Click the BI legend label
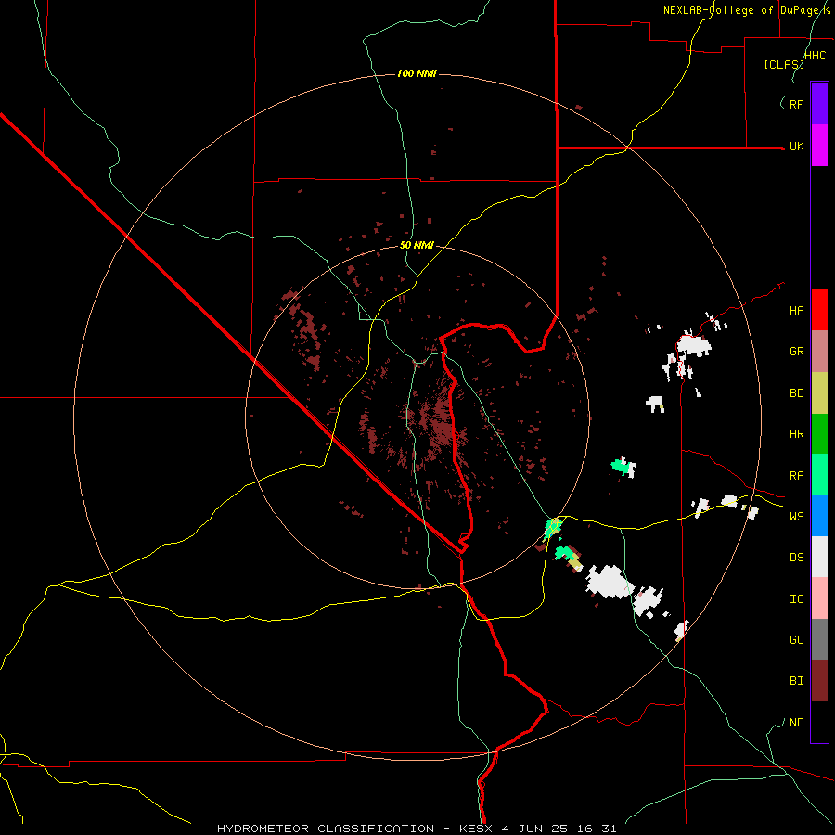Screen dimensions: 835x835 coord(796,681)
